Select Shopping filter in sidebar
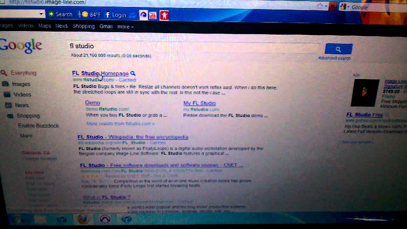 click(x=28, y=116)
